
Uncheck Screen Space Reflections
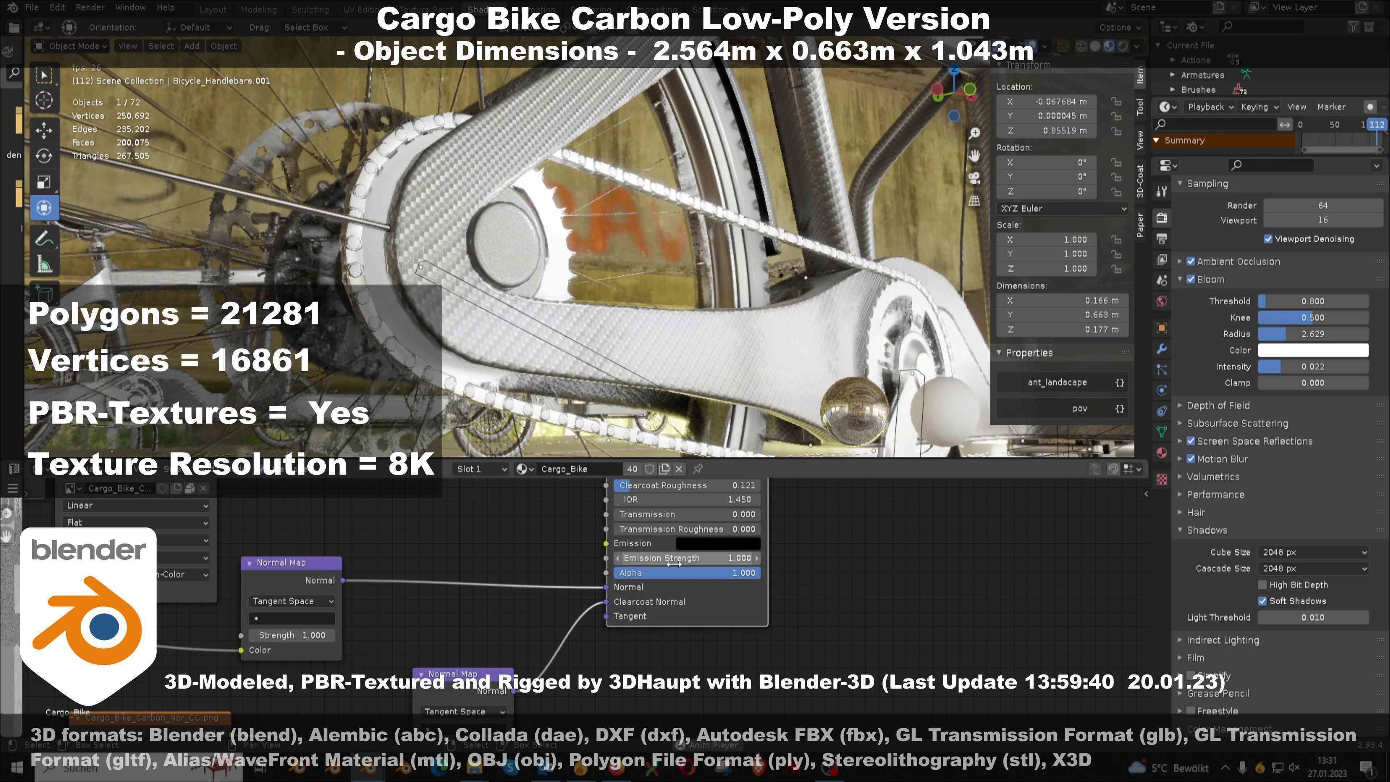click(1191, 441)
